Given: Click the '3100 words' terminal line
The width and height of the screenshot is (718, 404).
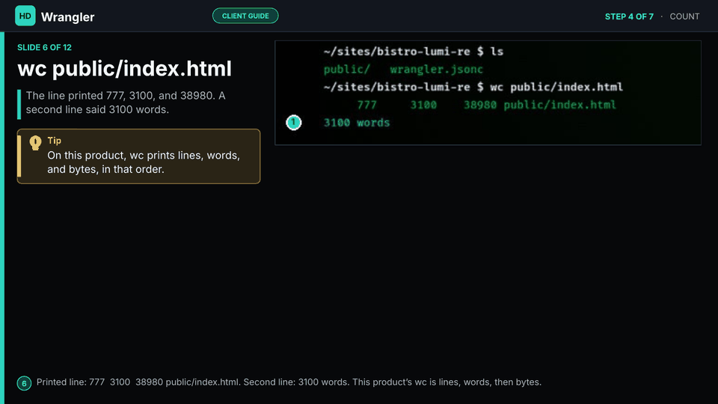Looking at the screenshot, I should click(x=357, y=123).
